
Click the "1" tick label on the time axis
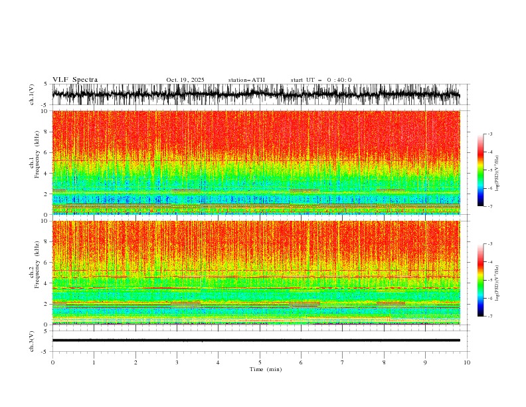[x=94, y=362]
